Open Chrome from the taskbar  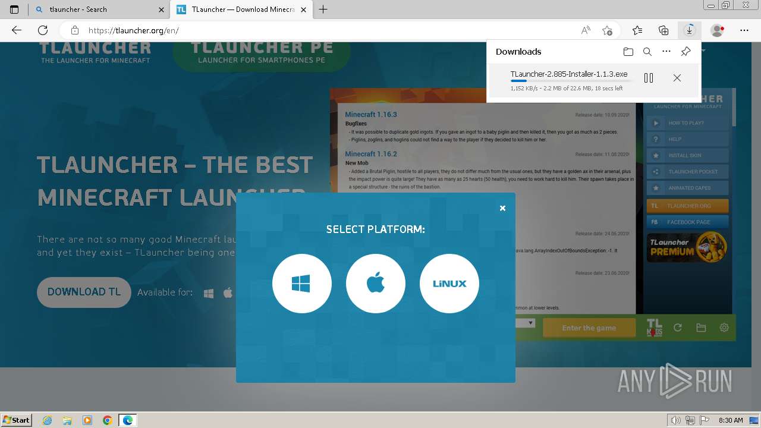pos(107,420)
